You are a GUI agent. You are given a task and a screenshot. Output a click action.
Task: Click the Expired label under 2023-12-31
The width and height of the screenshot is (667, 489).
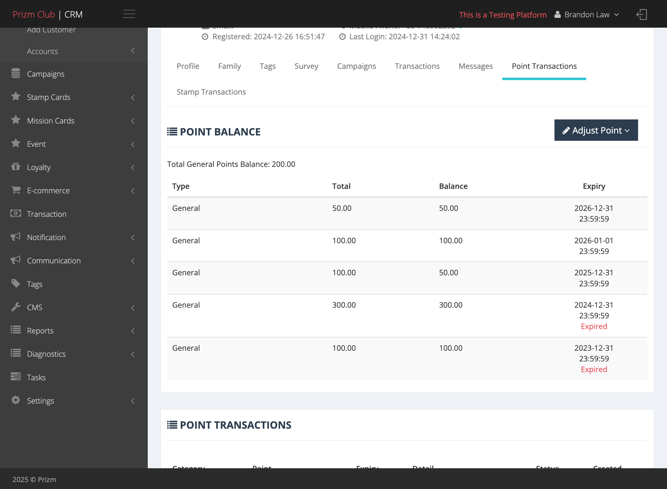tap(594, 369)
